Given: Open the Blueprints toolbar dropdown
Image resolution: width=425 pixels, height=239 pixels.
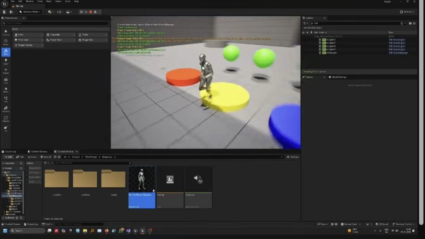Looking at the screenshot, I should (60, 12).
